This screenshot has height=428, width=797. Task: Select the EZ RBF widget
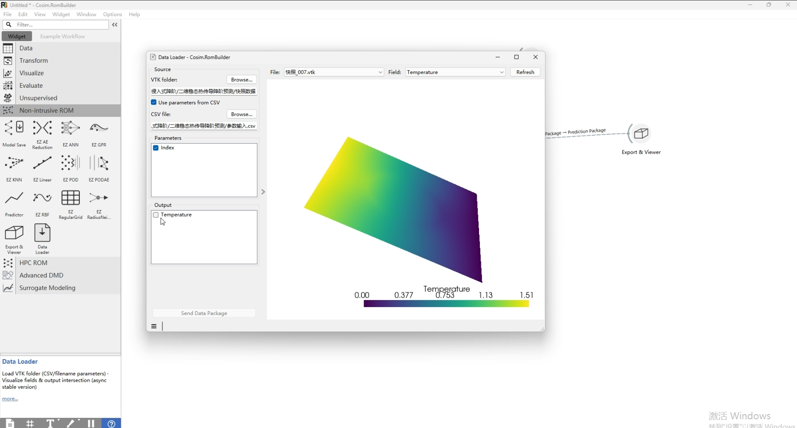click(42, 204)
